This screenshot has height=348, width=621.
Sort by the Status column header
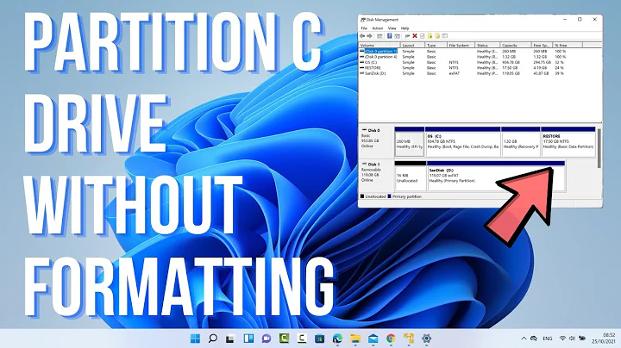coord(487,46)
